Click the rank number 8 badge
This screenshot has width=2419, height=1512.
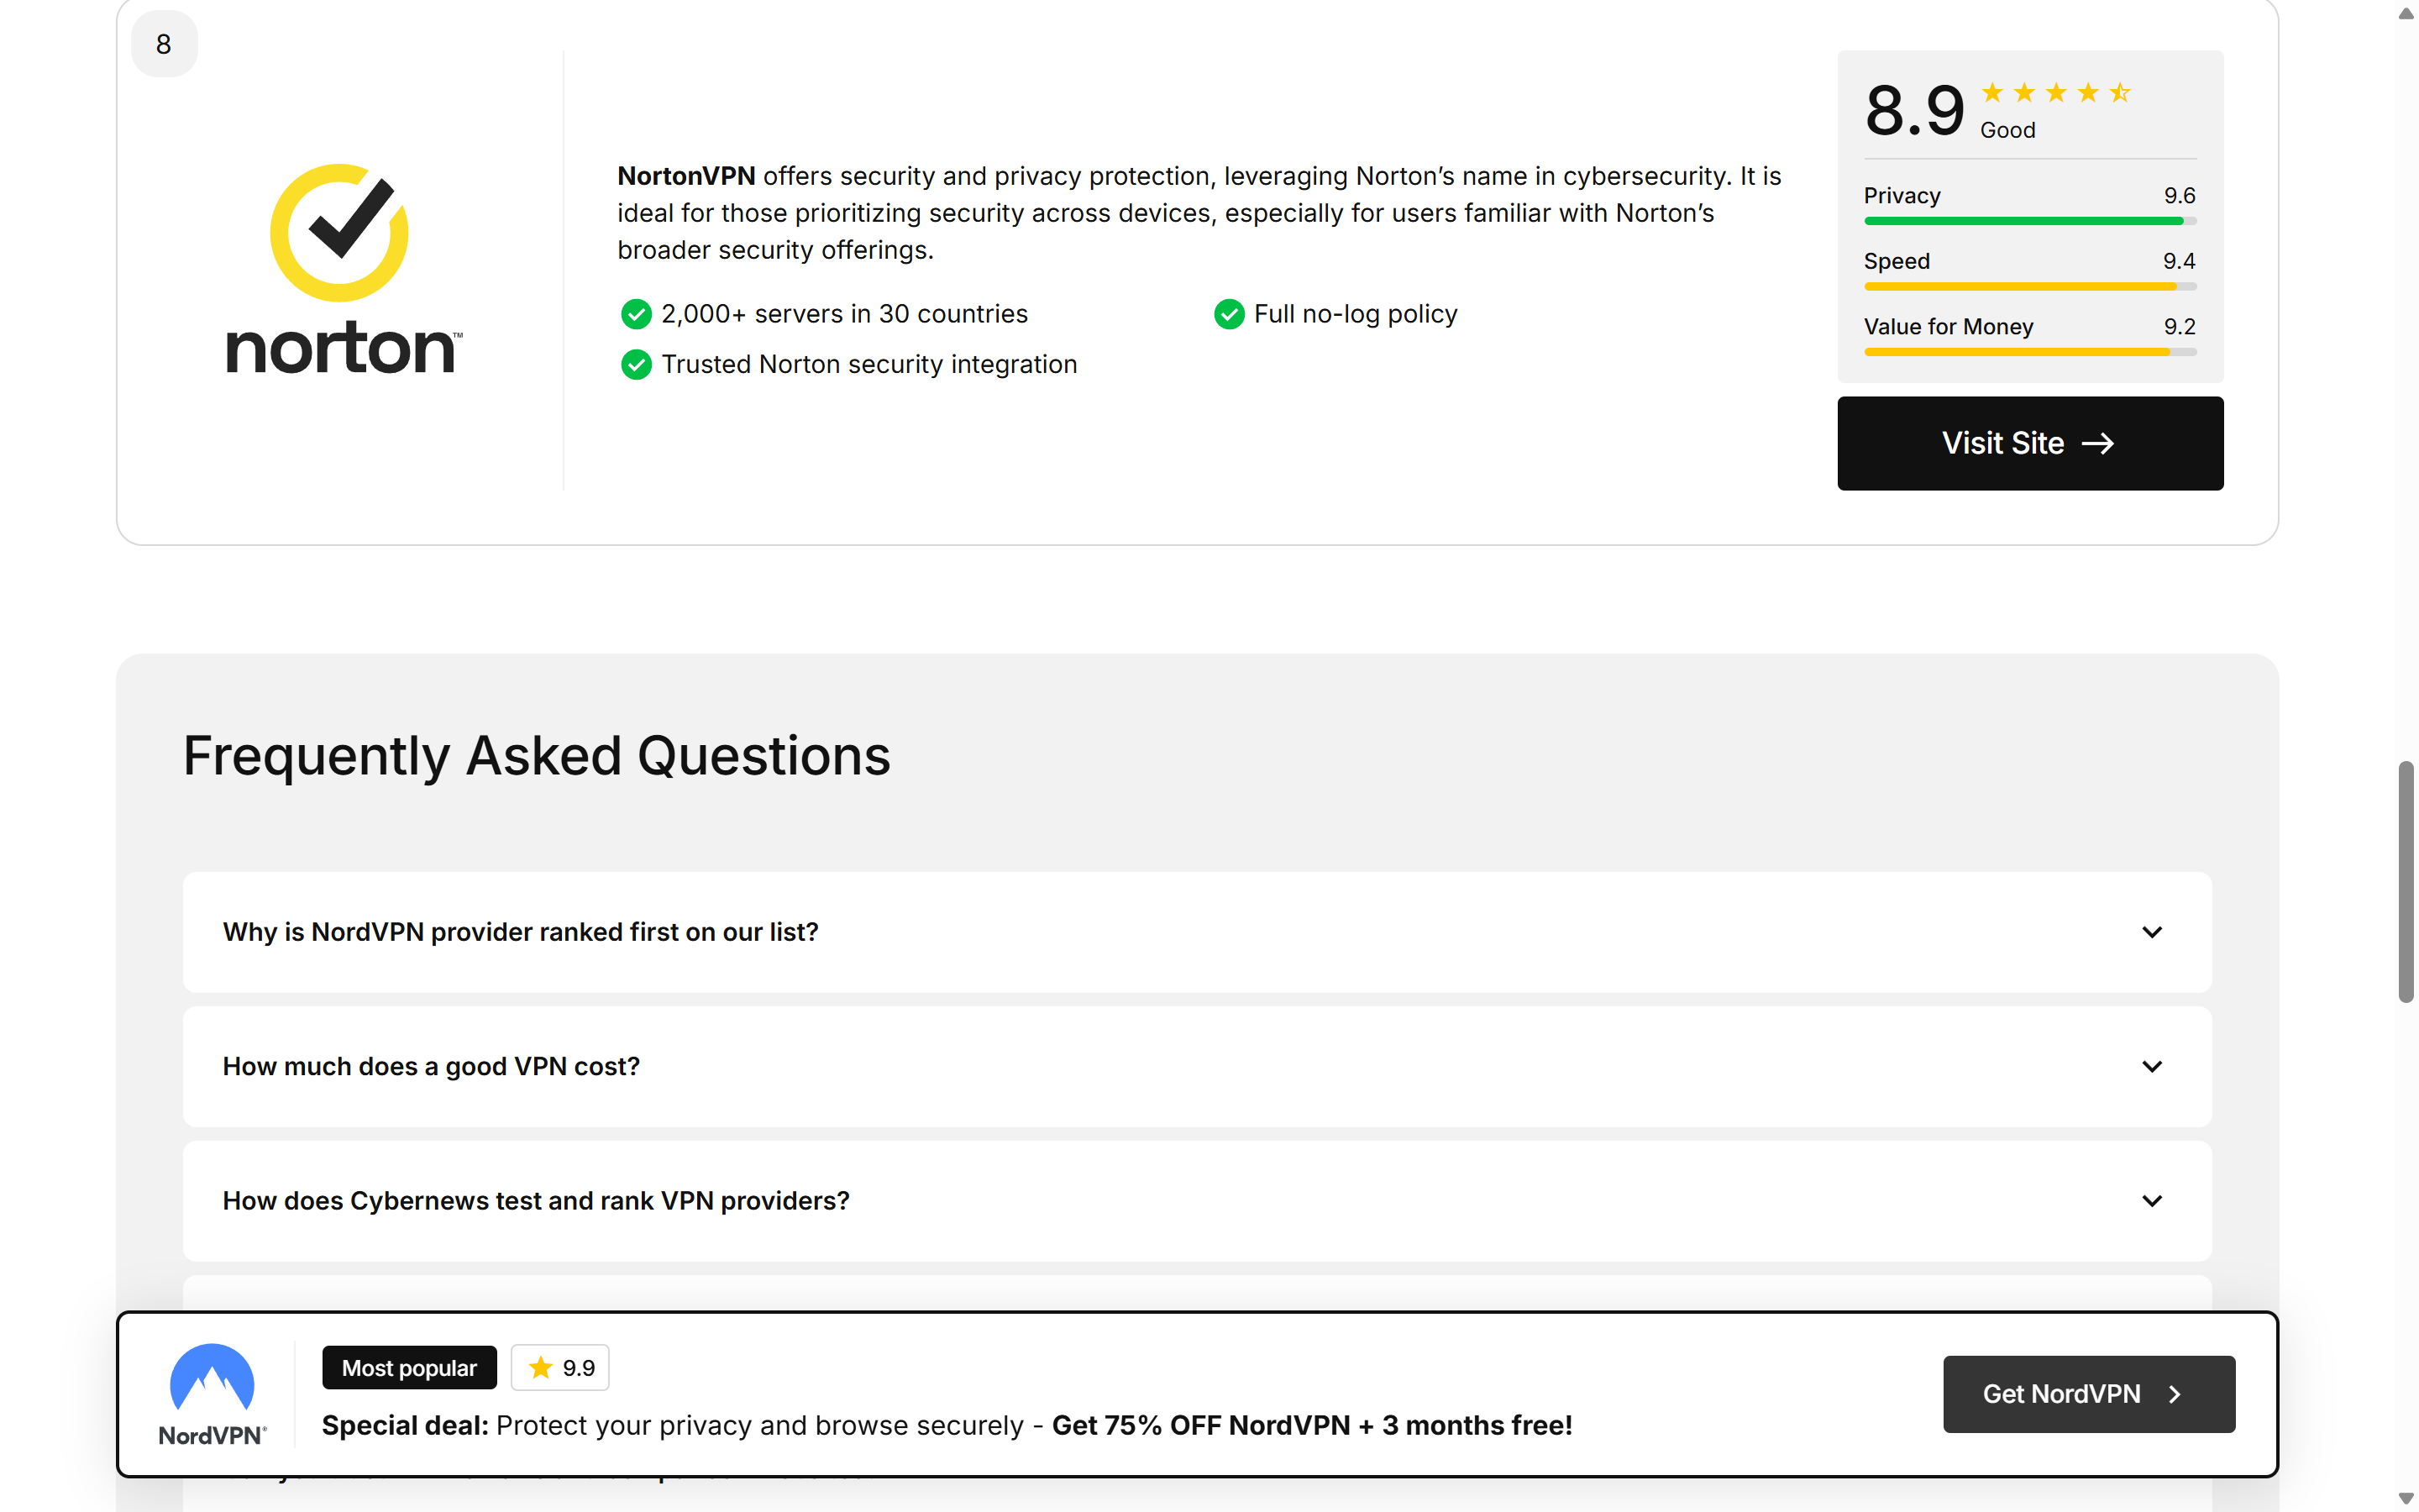point(164,44)
